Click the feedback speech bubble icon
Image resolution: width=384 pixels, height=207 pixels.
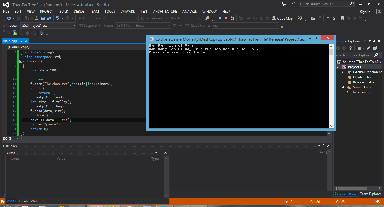pos(284,4)
